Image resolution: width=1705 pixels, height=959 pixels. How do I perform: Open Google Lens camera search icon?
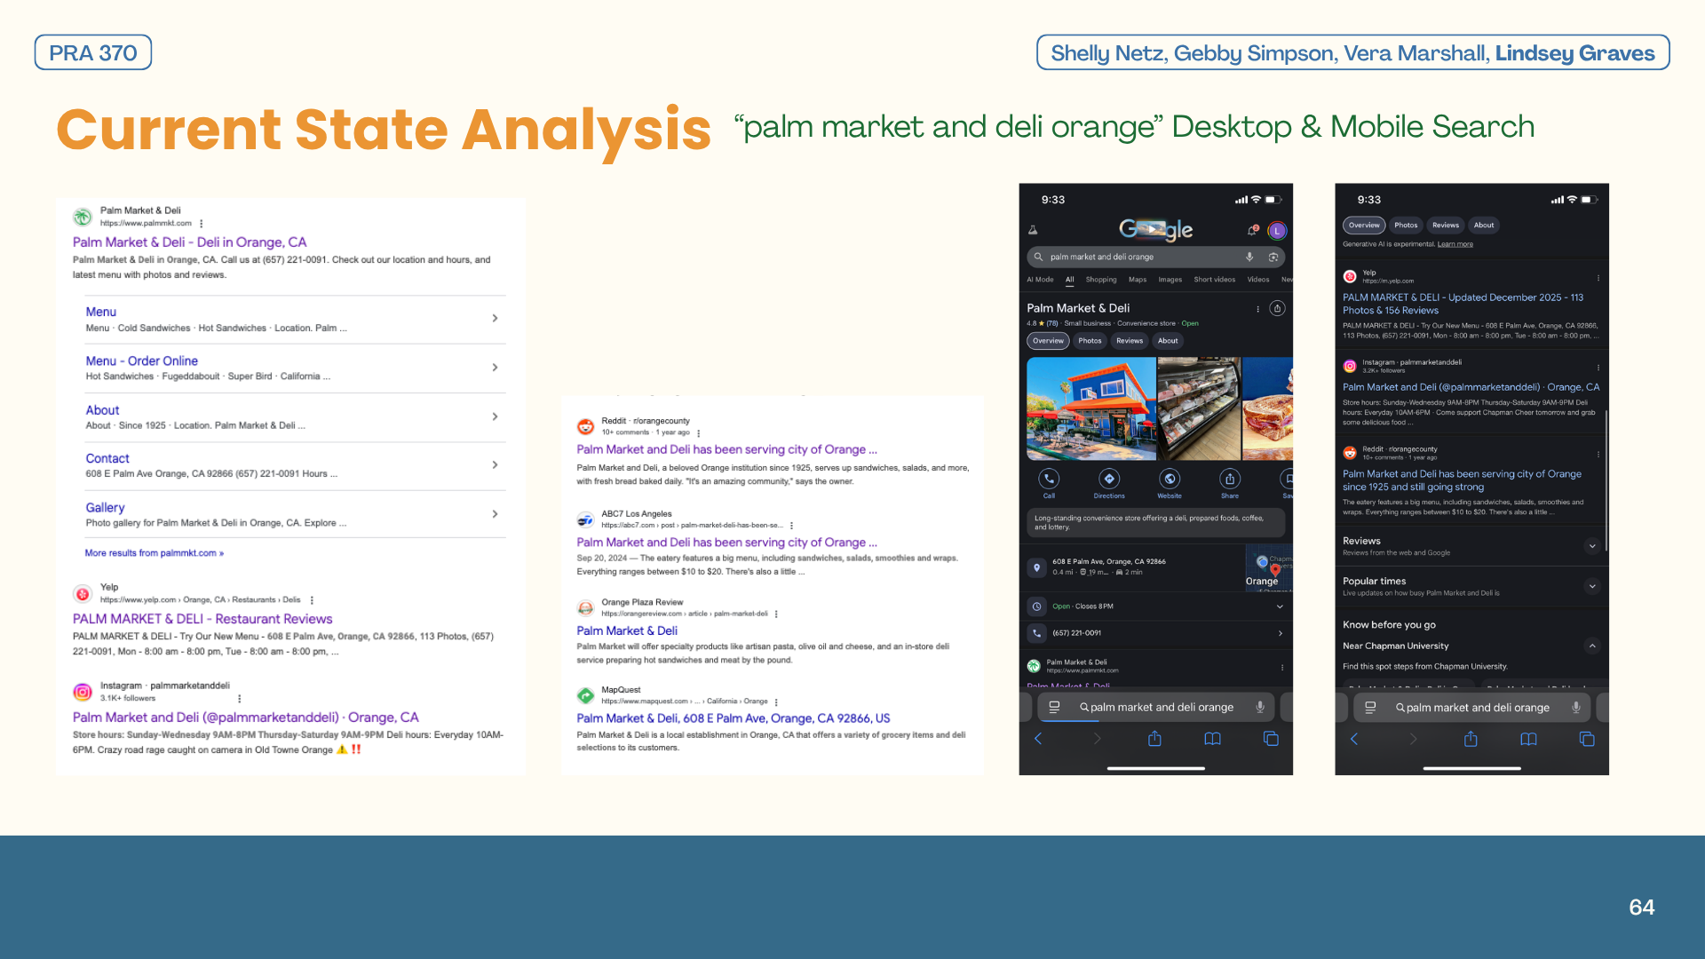(x=1273, y=257)
